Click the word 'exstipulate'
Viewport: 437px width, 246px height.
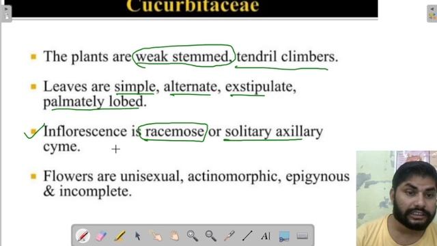(x=259, y=87)
